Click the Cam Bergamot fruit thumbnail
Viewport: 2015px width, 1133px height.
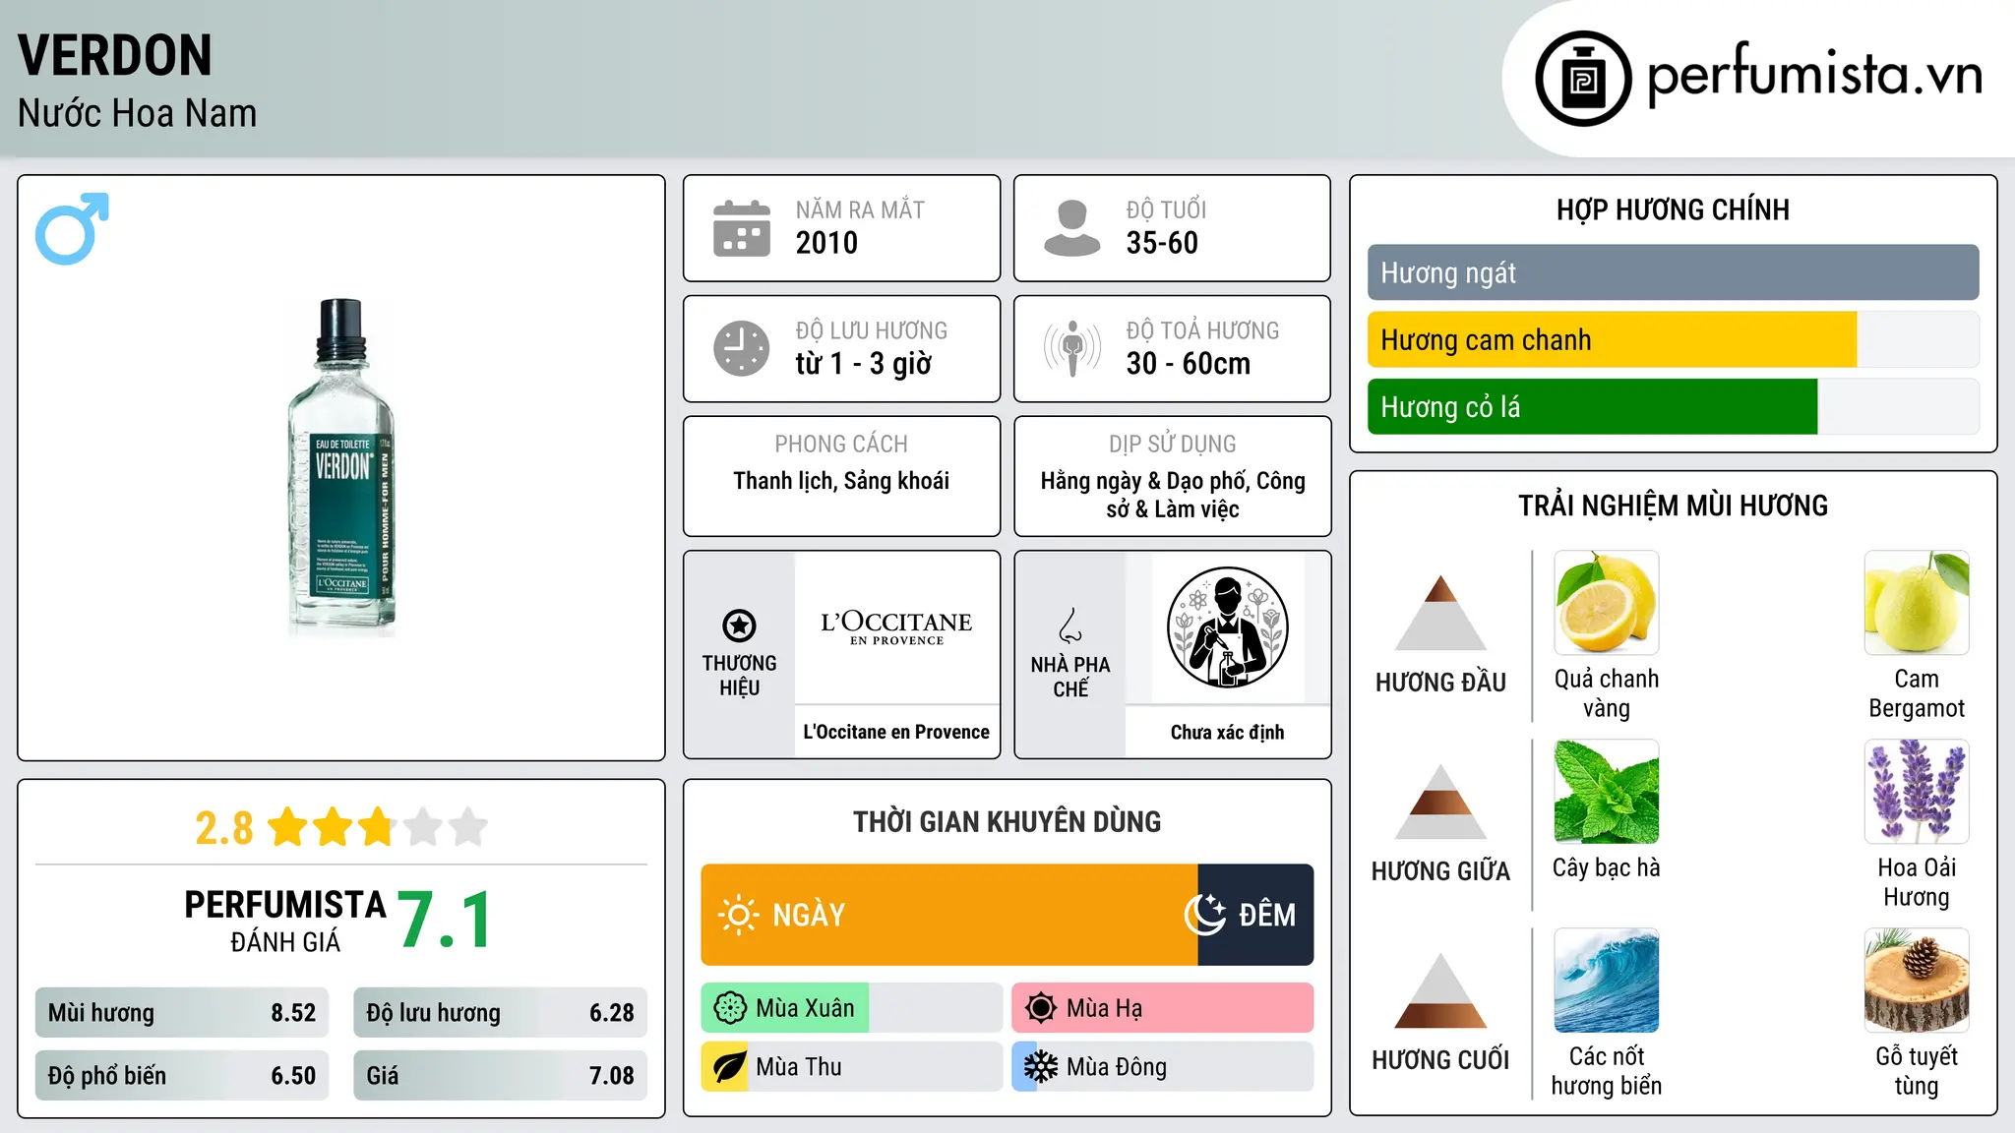click(x=1916, y=603)
